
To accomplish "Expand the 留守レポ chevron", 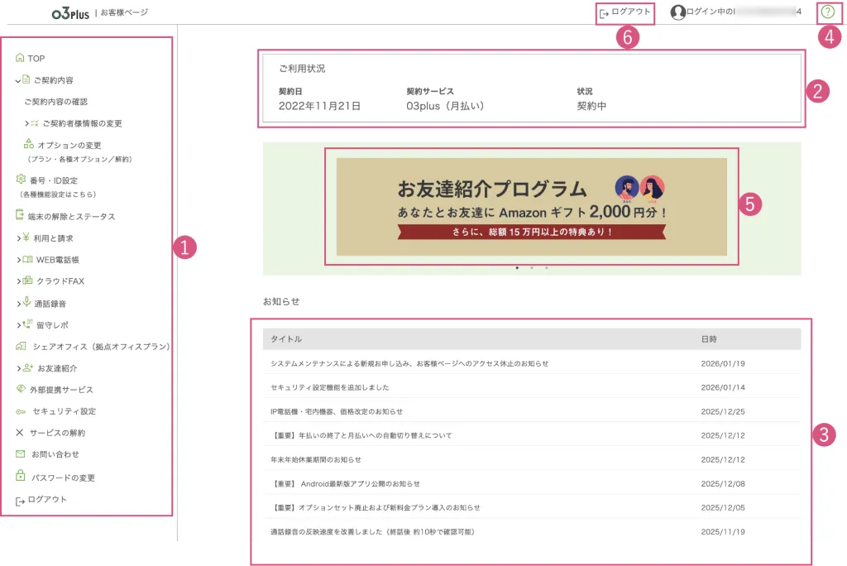I will tap(19, 325).
